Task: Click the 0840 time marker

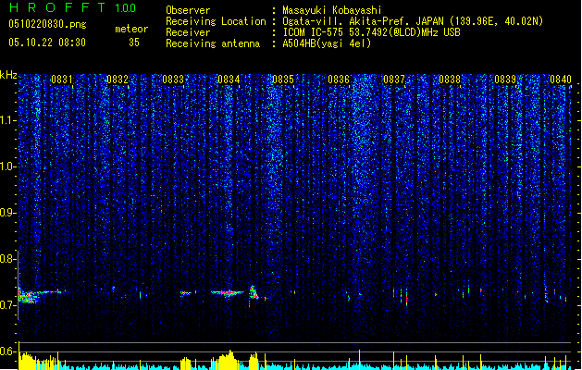Action: coord(561,80)
